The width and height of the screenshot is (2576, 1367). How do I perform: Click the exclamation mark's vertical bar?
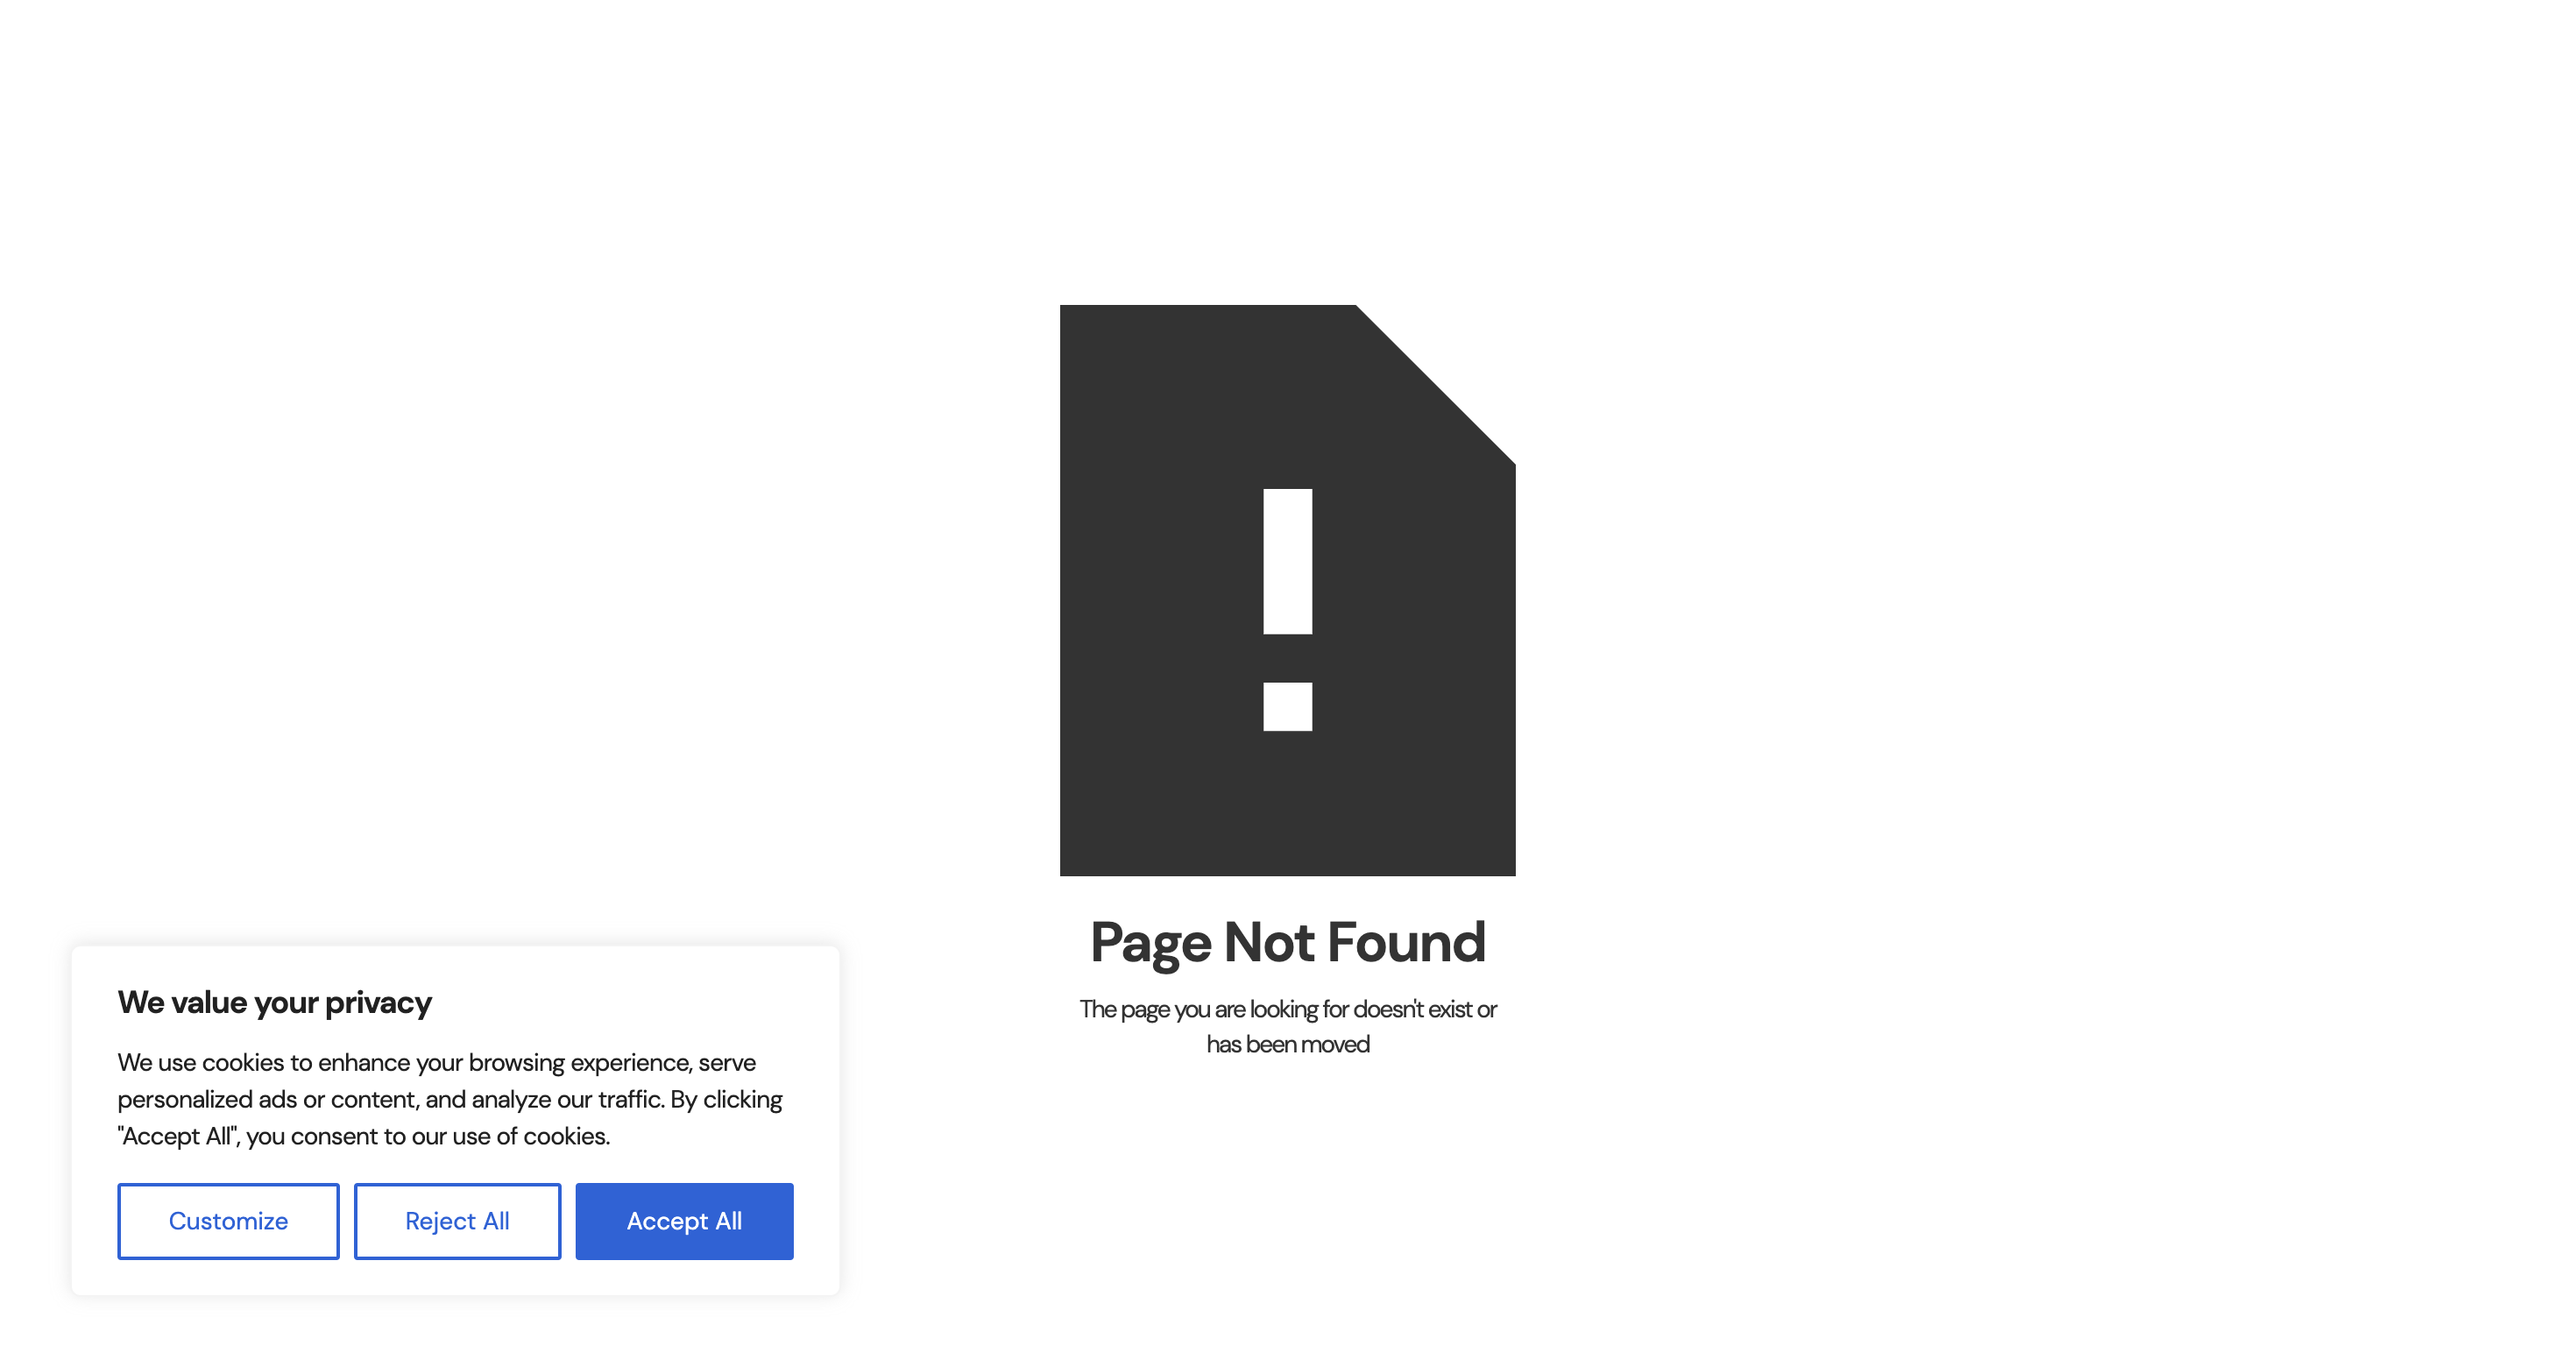point(1287,561)
